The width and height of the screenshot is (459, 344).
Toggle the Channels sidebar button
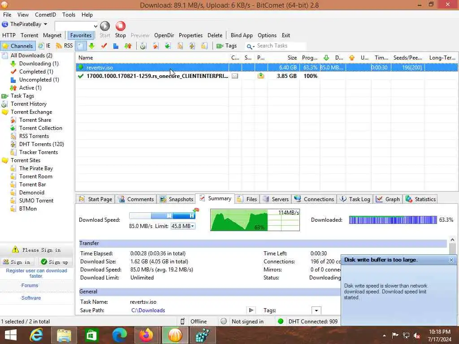tap(18, 46)
